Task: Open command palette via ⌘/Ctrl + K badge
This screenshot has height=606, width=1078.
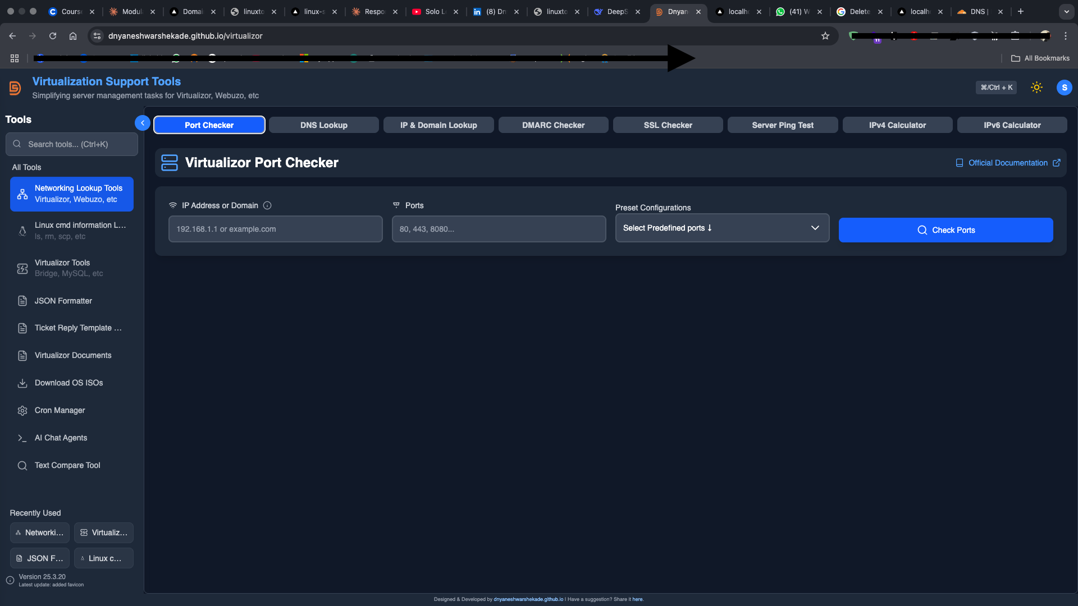Action: [996, 88]
